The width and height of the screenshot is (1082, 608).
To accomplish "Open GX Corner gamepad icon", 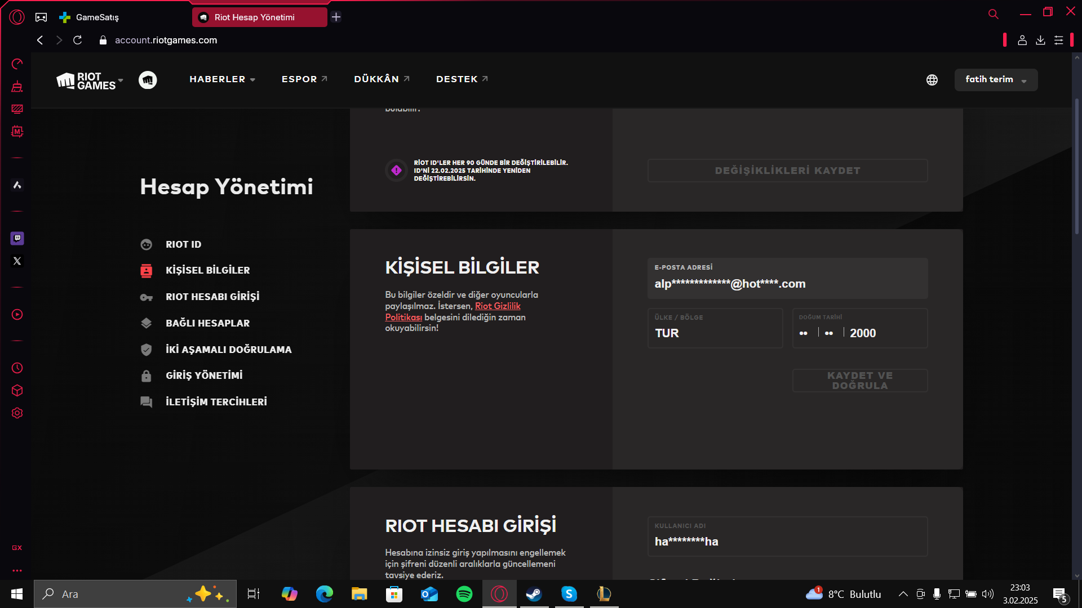I will point(41,17).
